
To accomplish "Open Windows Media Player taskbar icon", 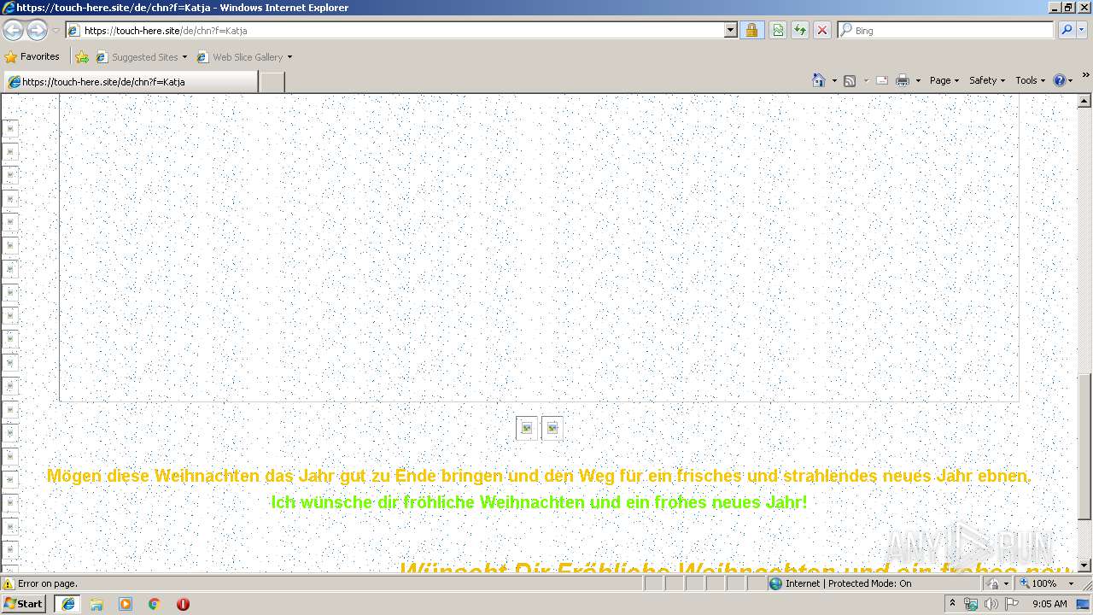I will coord(126,604).
